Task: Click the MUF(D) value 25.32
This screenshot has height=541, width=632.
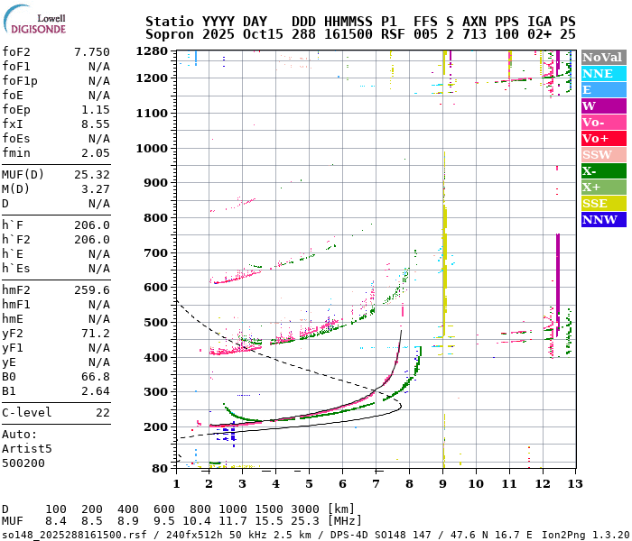Action: (91, 174)
